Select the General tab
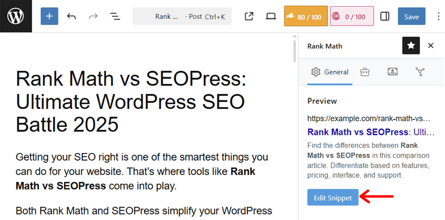The width and height of the screenshot is (445, 220). click(x=330, y=72)
